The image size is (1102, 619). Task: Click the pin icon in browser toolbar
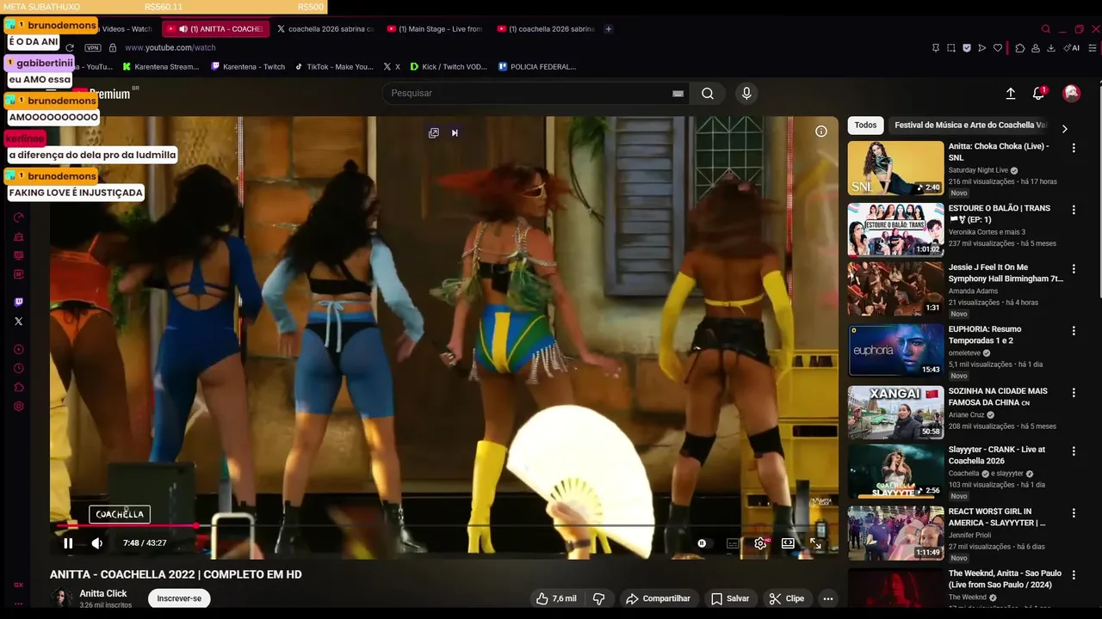click(x=936, y=48)
